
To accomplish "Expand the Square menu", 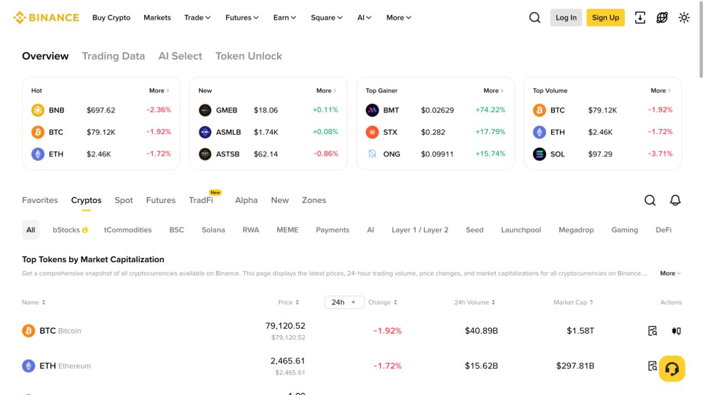I will coord(327,18).
